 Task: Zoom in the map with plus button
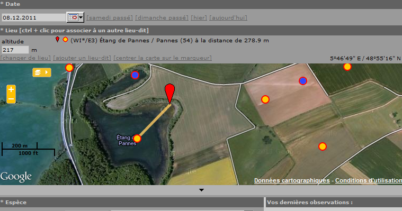pos(11,89)
